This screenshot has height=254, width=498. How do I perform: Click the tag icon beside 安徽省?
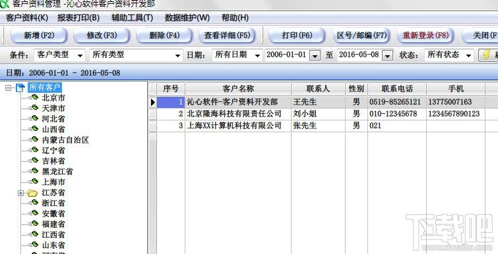click(x=34, y=213)
